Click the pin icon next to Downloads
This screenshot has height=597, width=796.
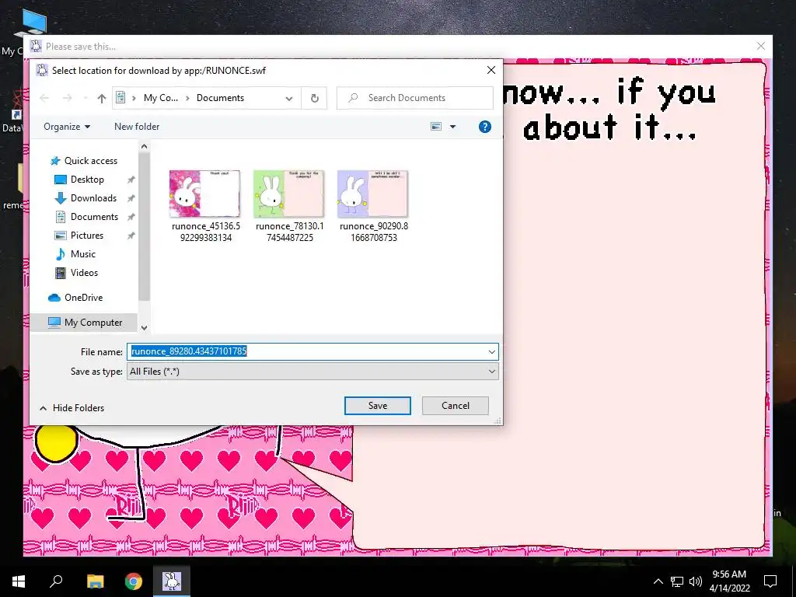[x=131, y=198]
